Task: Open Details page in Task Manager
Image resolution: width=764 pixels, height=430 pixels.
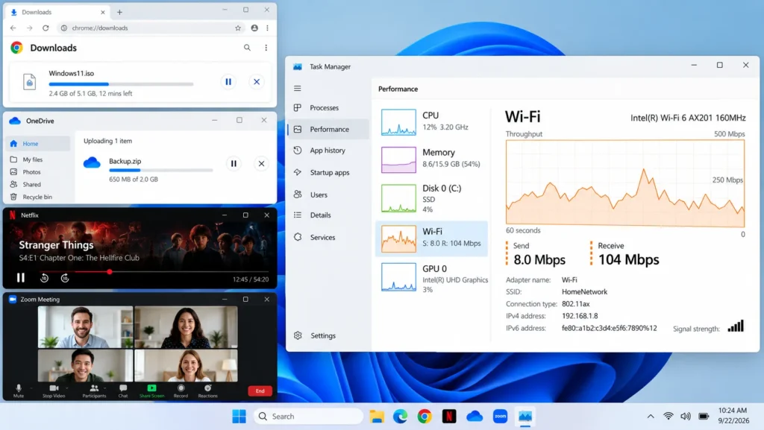Action: pos(328,215)
